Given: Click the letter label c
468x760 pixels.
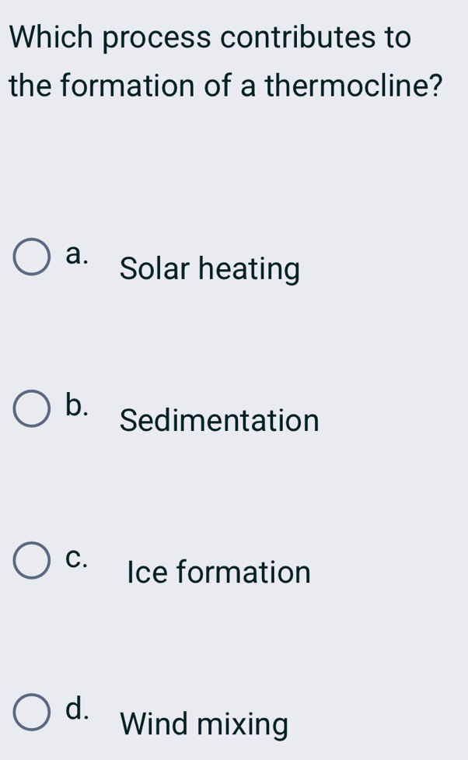Looking at the screenshot, I should (x=75, y=555).
